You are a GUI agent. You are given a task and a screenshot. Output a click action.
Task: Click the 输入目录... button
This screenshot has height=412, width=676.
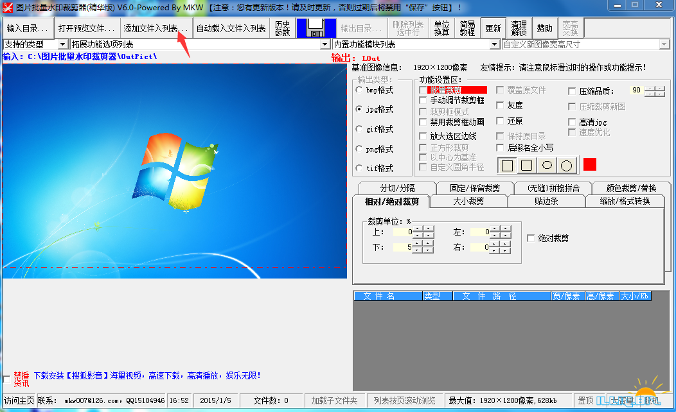(28, 28)
